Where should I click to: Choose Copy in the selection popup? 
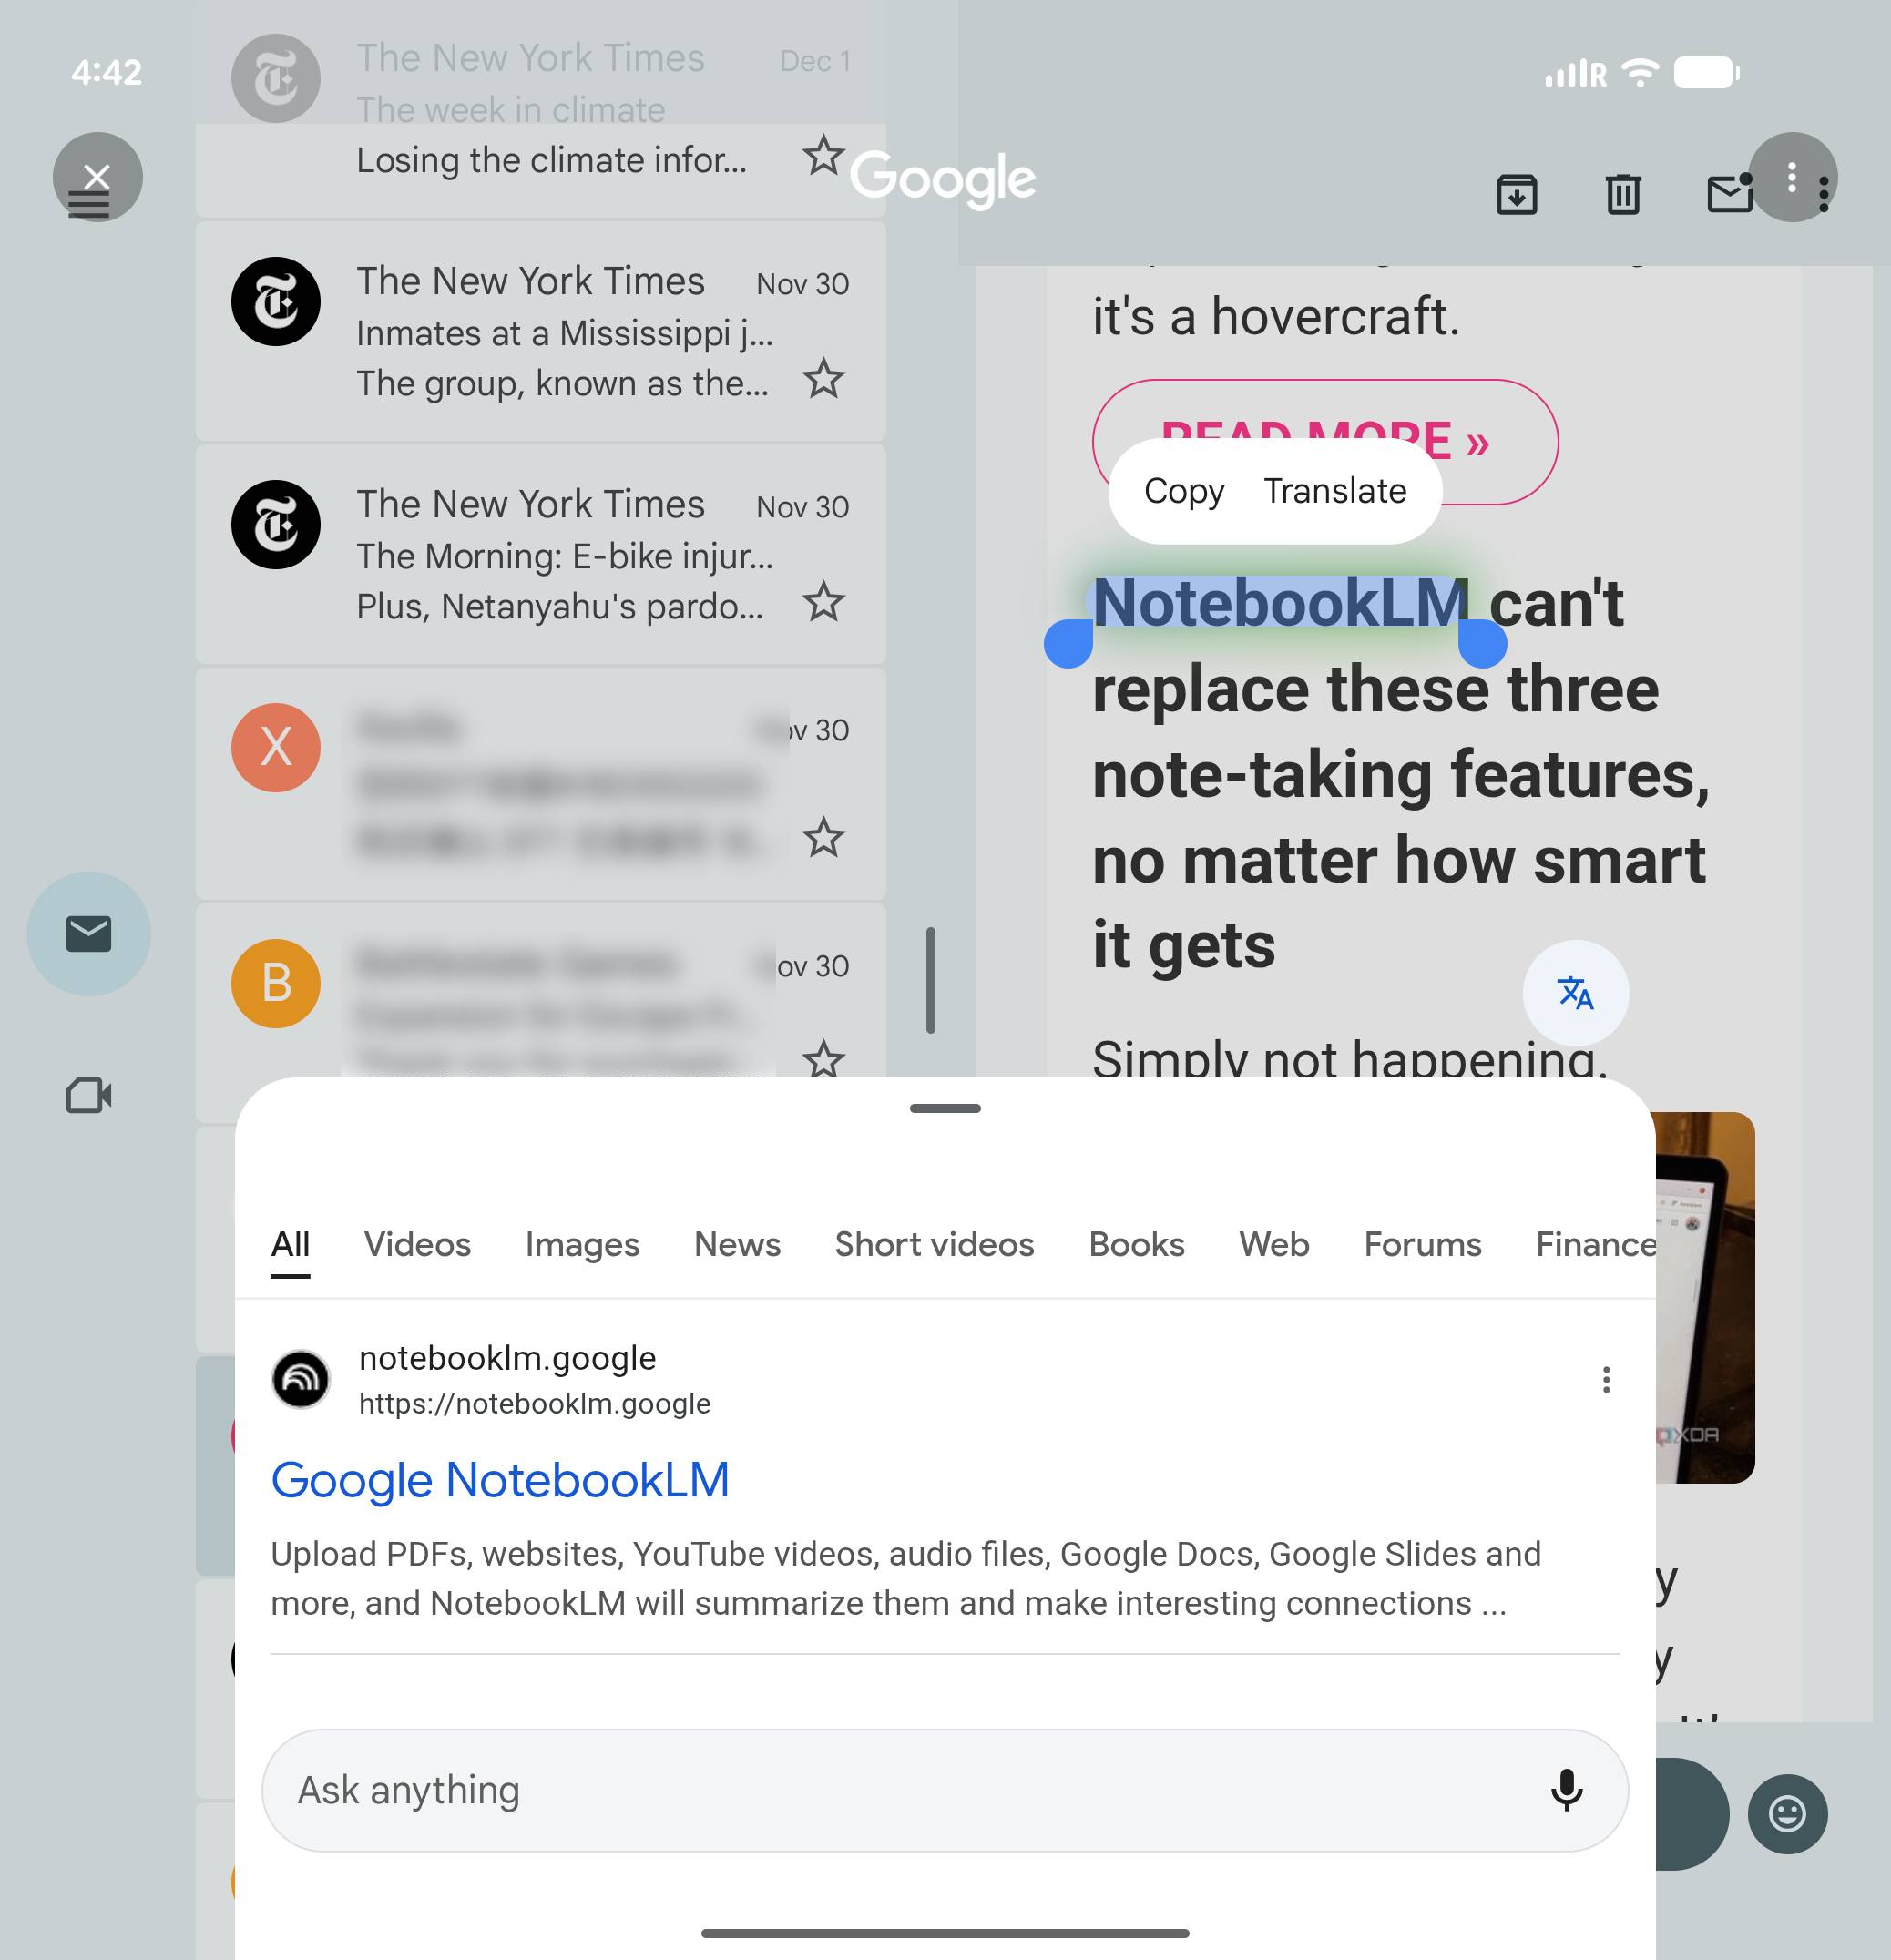1184,491
